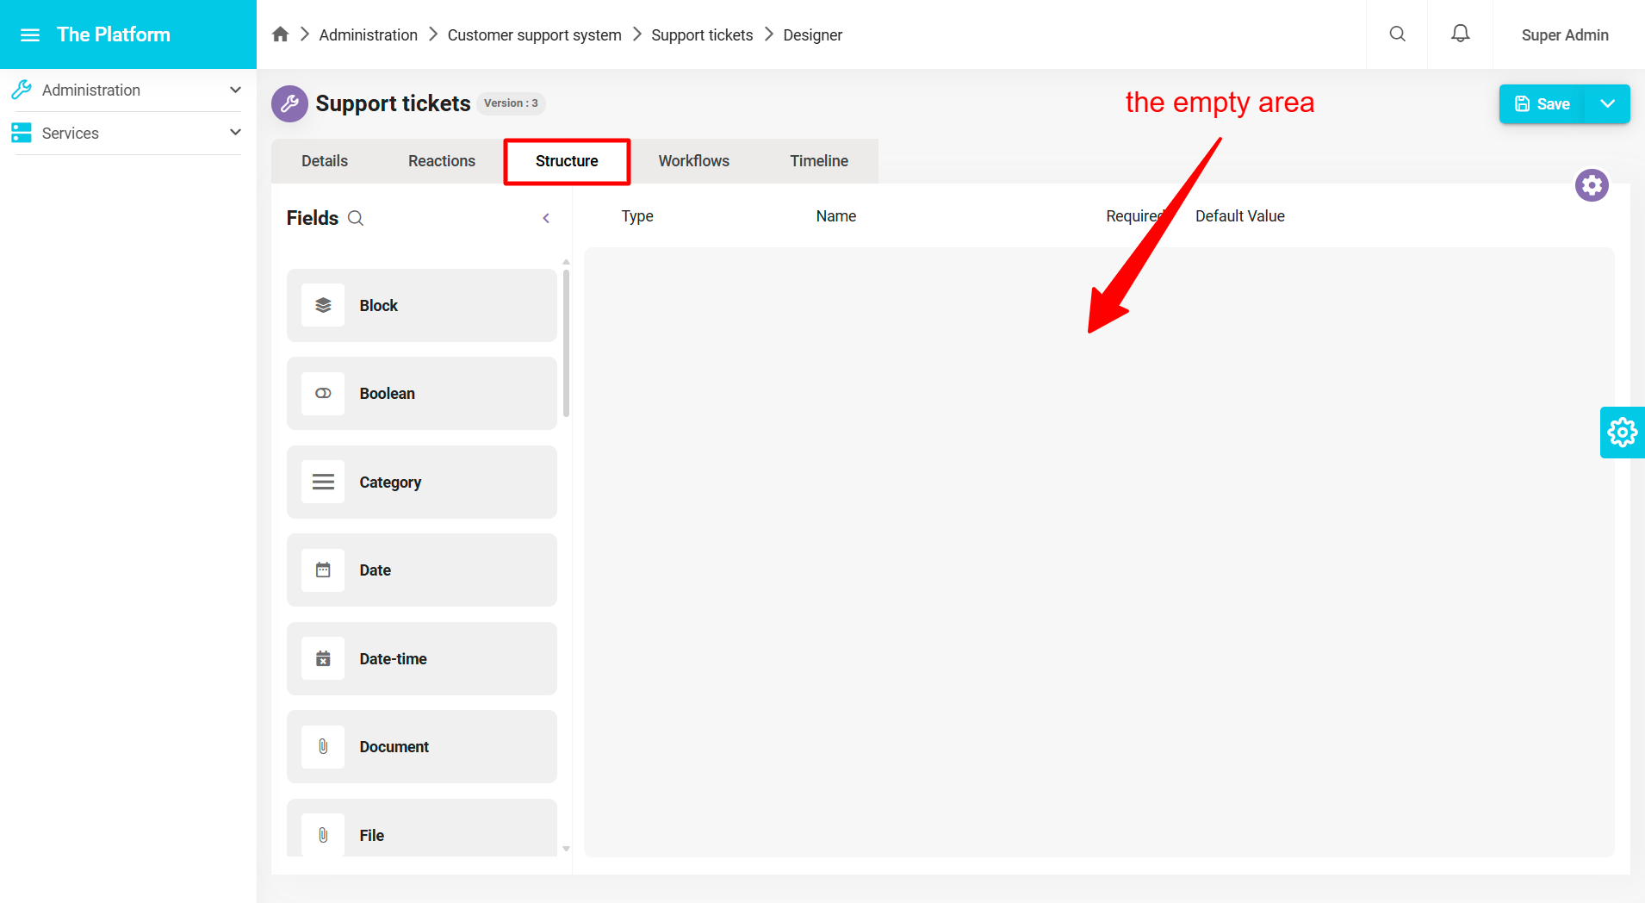Select the Boolean field type
The height and width of the screenshot is (903, 1645).
tap(421, 394)
